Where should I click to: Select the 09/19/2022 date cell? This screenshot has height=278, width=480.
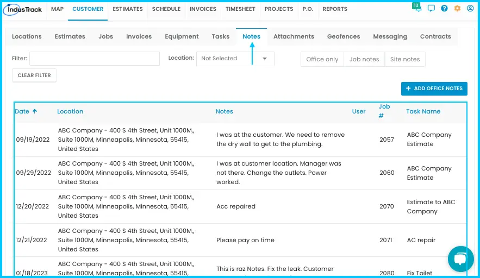(x=33, y=140)
